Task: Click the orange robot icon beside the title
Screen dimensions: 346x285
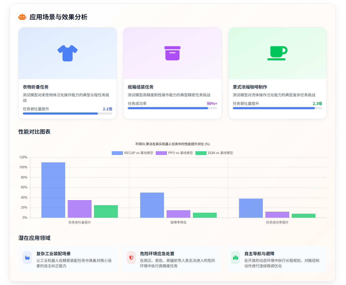Action: (22, 17)
